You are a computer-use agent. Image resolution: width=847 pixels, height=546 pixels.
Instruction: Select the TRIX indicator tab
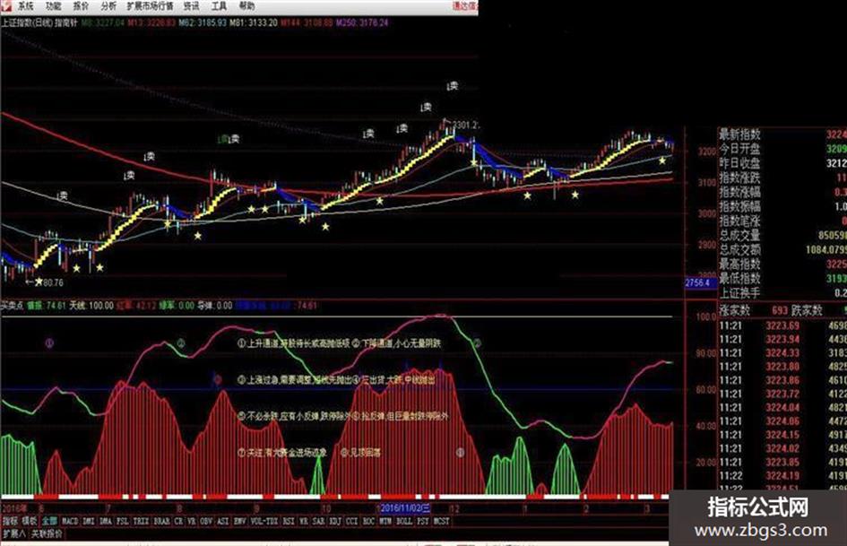point(141,521)
